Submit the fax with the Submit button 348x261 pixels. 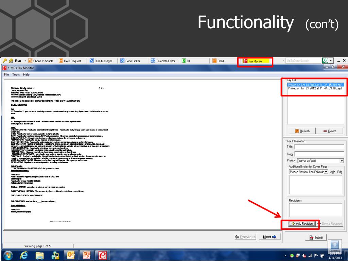316,238
